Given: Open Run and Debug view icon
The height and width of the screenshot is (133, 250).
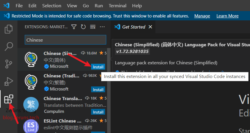Looking at the screenshot, I should tap(9, 81).
